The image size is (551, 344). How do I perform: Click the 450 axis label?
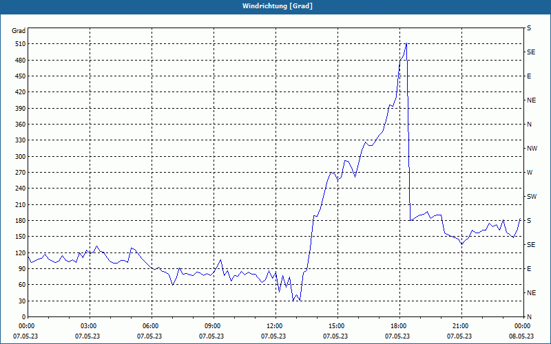pyautogui.click(x=21, y=76)
